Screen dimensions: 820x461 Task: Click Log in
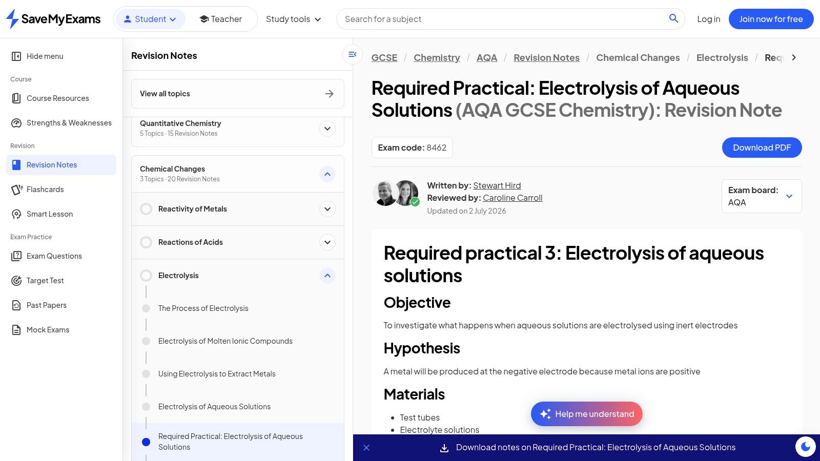[x=708, y=19]
